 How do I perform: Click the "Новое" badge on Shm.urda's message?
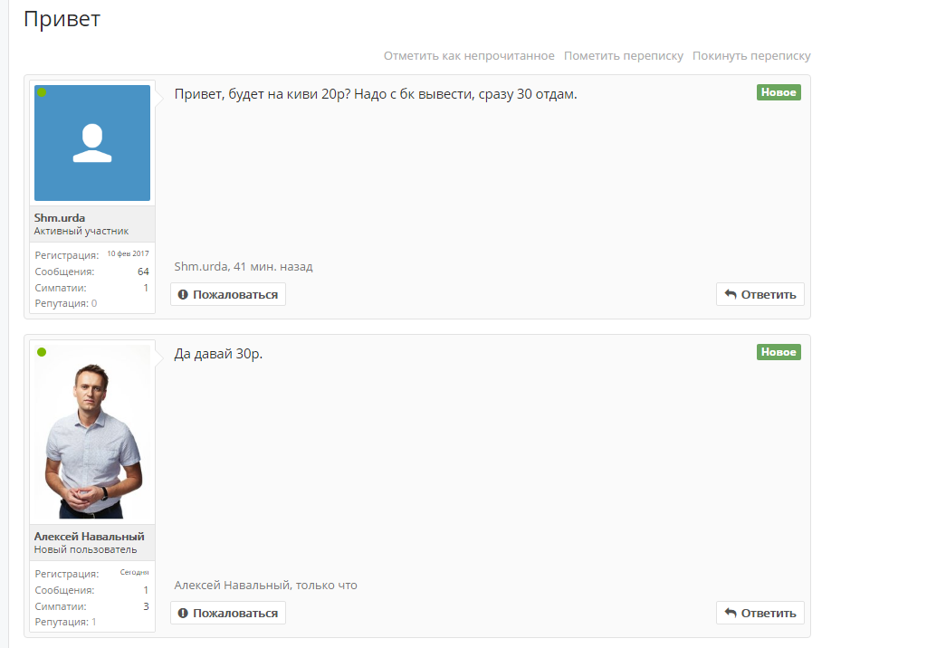coord(779,92)
